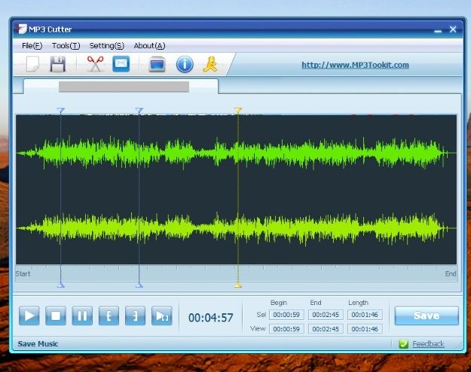Click the second blue marker above waveform
This screenshot has width=471, height=372.
[139, 111]
